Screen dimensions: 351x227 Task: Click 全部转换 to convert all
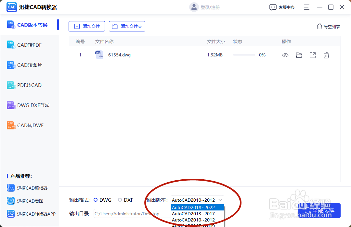[319, 211]
